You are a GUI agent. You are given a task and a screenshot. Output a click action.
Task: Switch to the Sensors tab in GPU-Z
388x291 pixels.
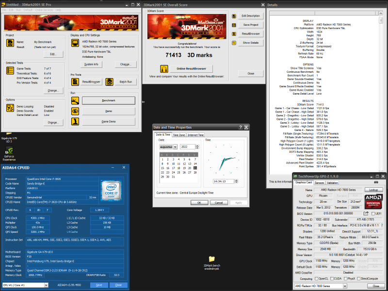[319, 183]
